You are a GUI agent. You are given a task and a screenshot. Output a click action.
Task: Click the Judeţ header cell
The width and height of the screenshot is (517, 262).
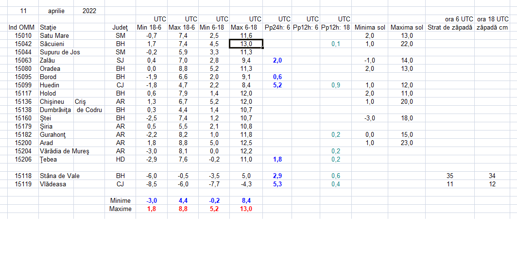[120, 27]
